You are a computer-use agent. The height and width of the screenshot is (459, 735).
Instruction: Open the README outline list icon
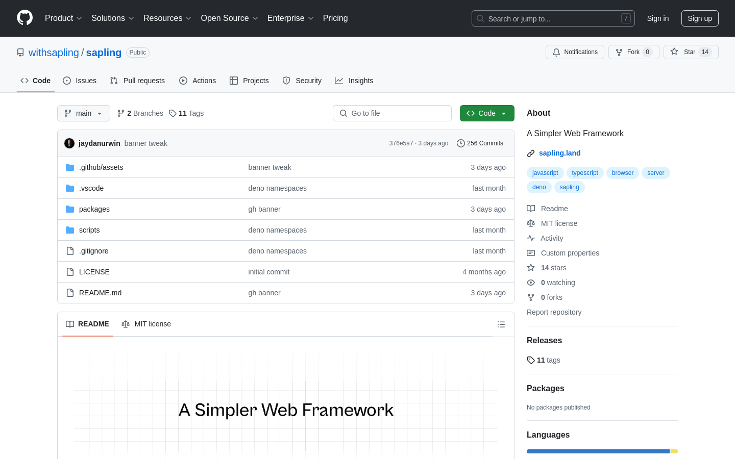pyautogui.click(x=501, y=324)
